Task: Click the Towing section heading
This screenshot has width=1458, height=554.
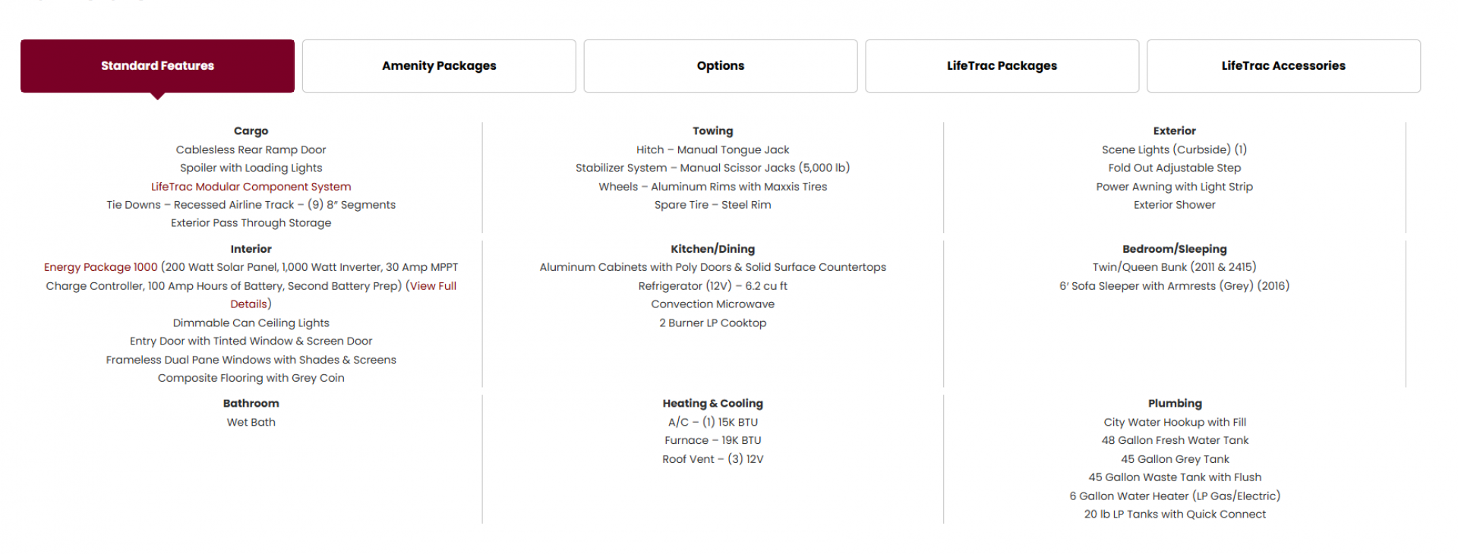Action: pos(713,131)
